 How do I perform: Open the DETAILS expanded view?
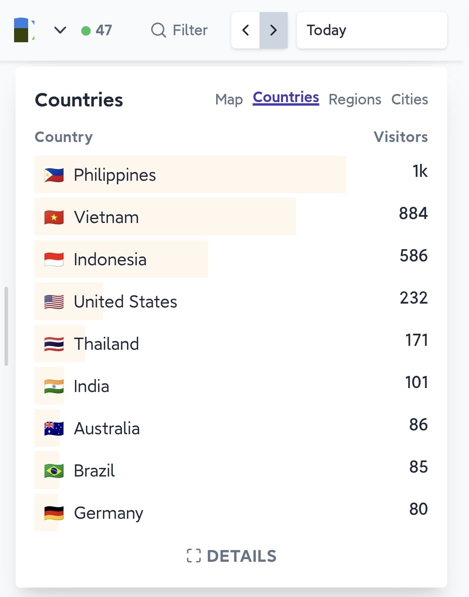[232, 556]
